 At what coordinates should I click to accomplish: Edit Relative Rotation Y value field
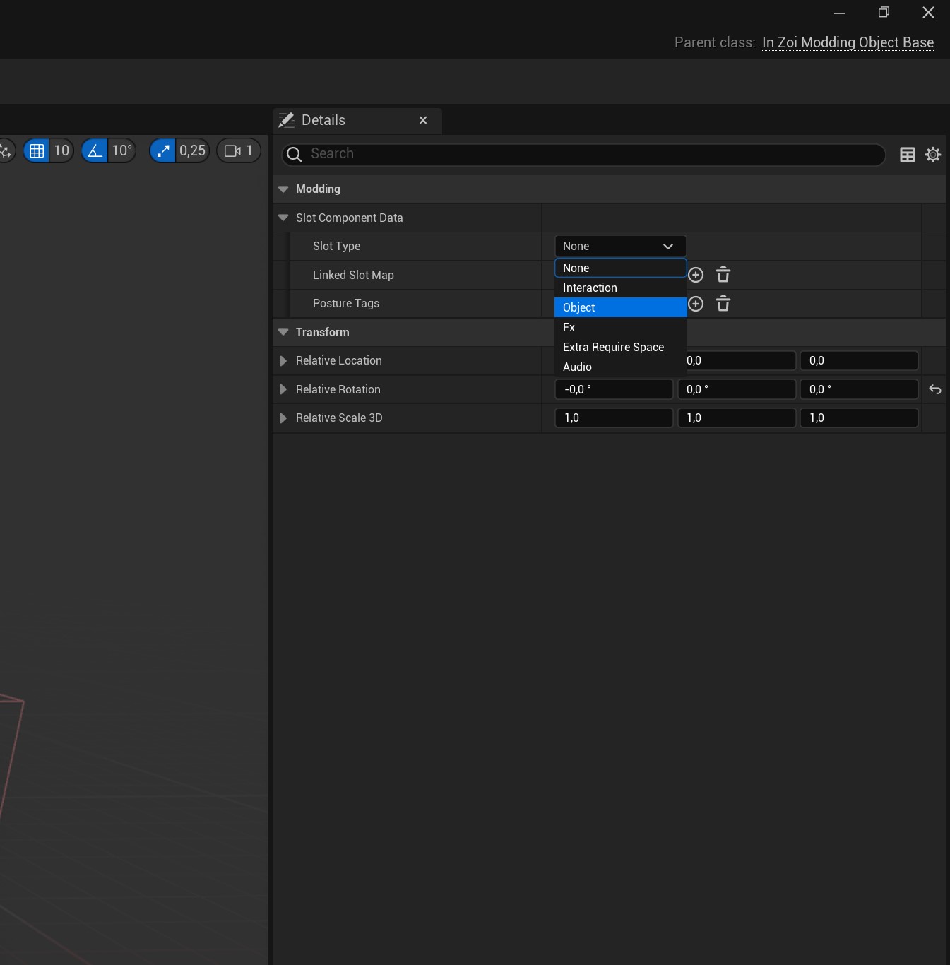tap(737, 389)
